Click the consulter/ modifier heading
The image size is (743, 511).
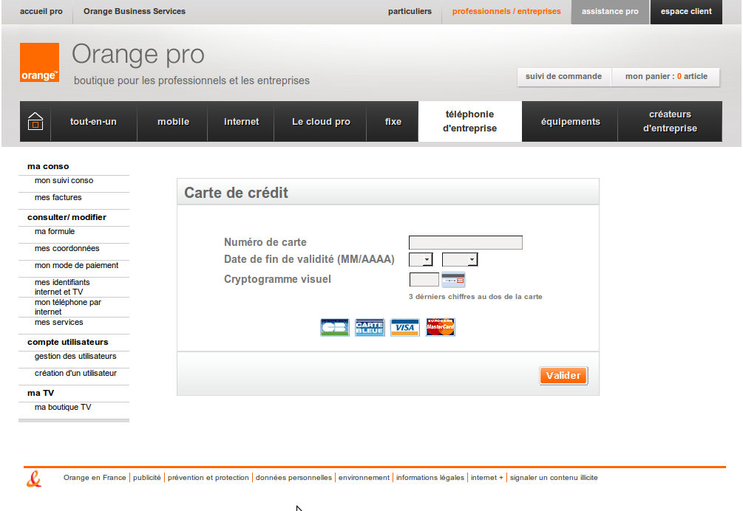pyautogui.click(x=67, y=218)
